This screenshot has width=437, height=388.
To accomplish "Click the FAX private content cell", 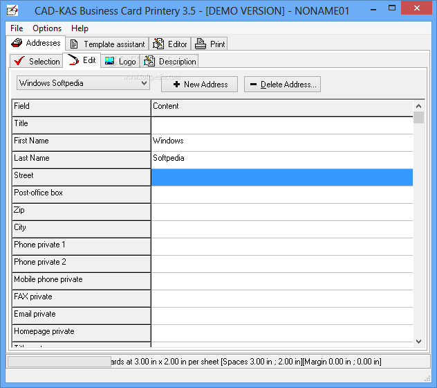I will [x=282, y=299].
